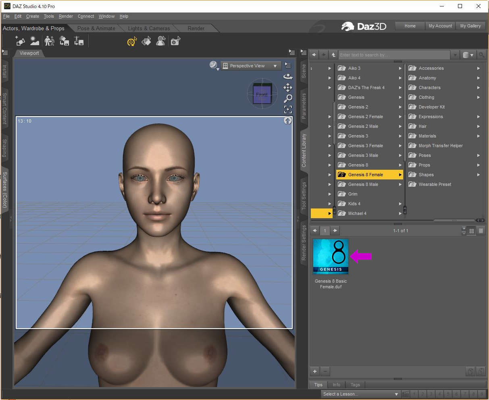Open the viewport draw style sphere
The width and height of the screenshot is (489, 400).
click(x=214, y=65)
